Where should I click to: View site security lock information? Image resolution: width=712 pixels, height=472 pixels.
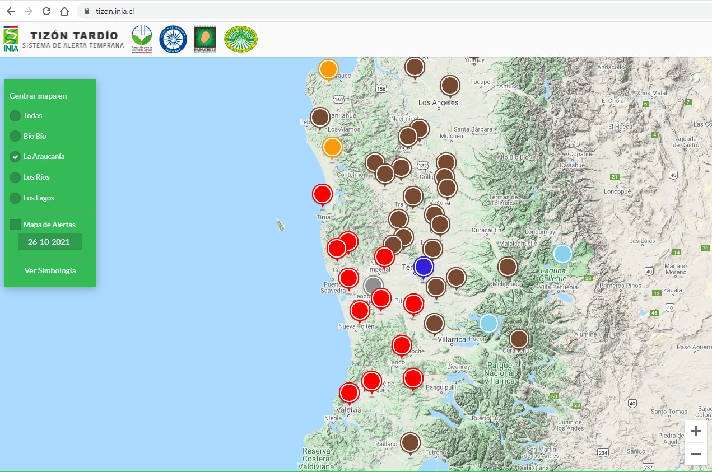click(86, 11)
